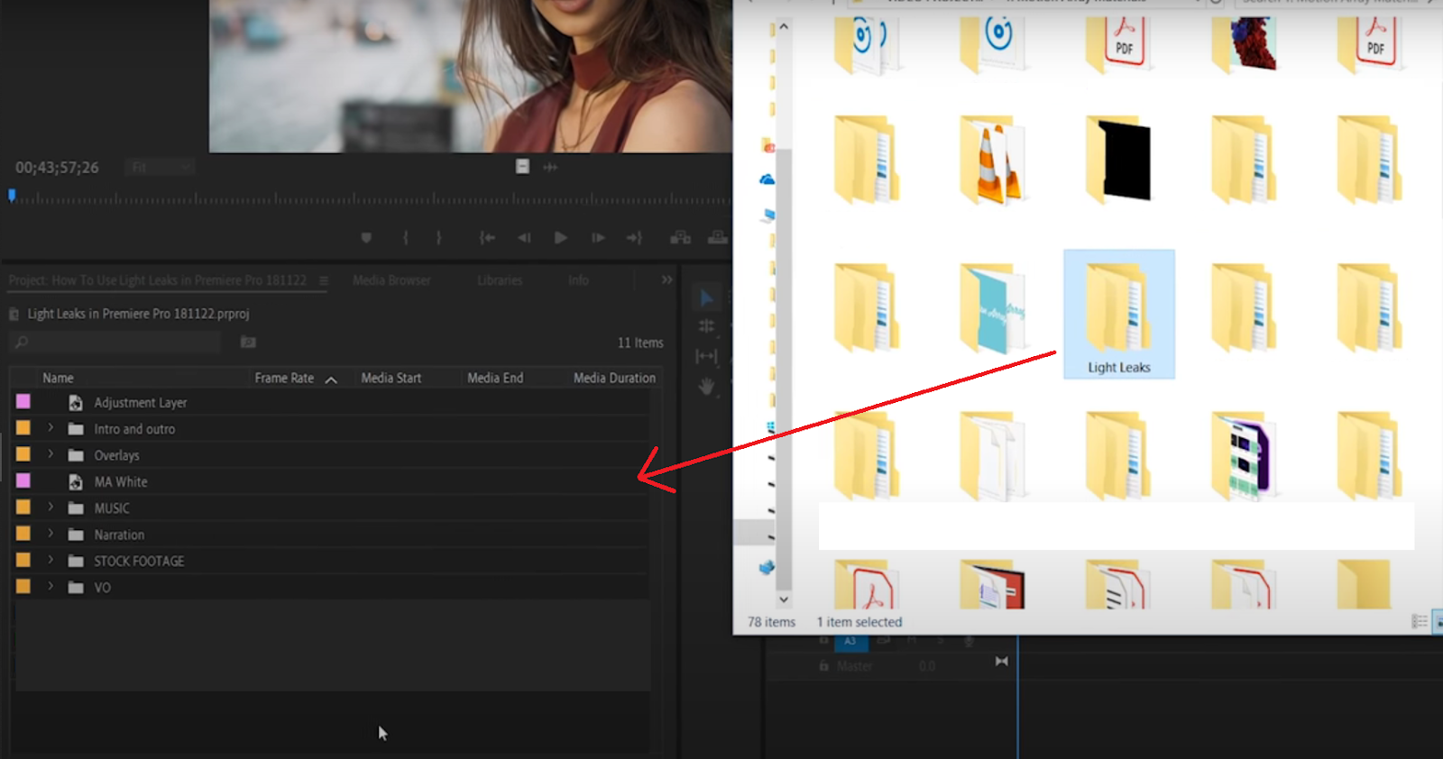Select the Hand tool
Image resolution: width=1443 pixels, height=759 pixels.
point(706,387)
